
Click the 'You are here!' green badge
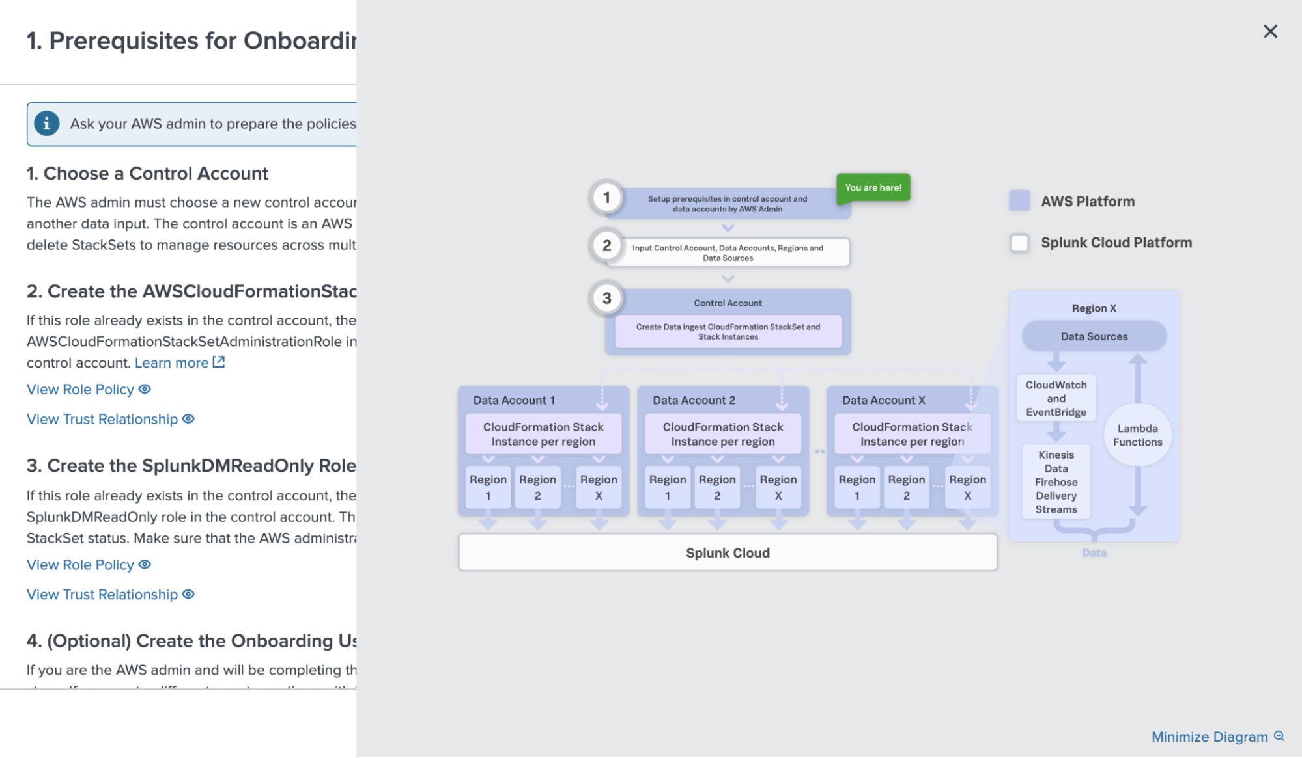tap(873, 187)
